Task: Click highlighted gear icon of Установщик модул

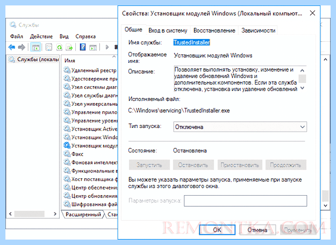Action: tap(67, 146)
